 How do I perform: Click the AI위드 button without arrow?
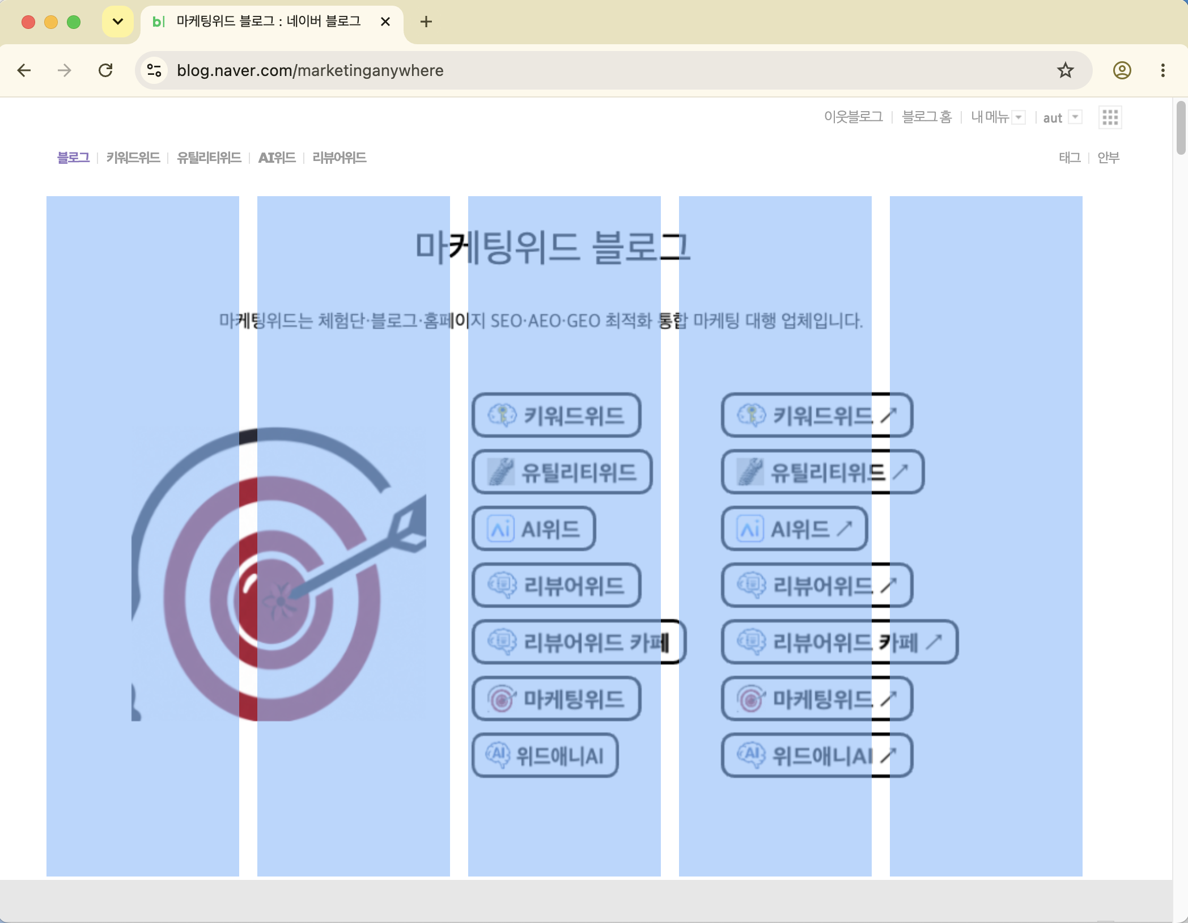(534, 528)
